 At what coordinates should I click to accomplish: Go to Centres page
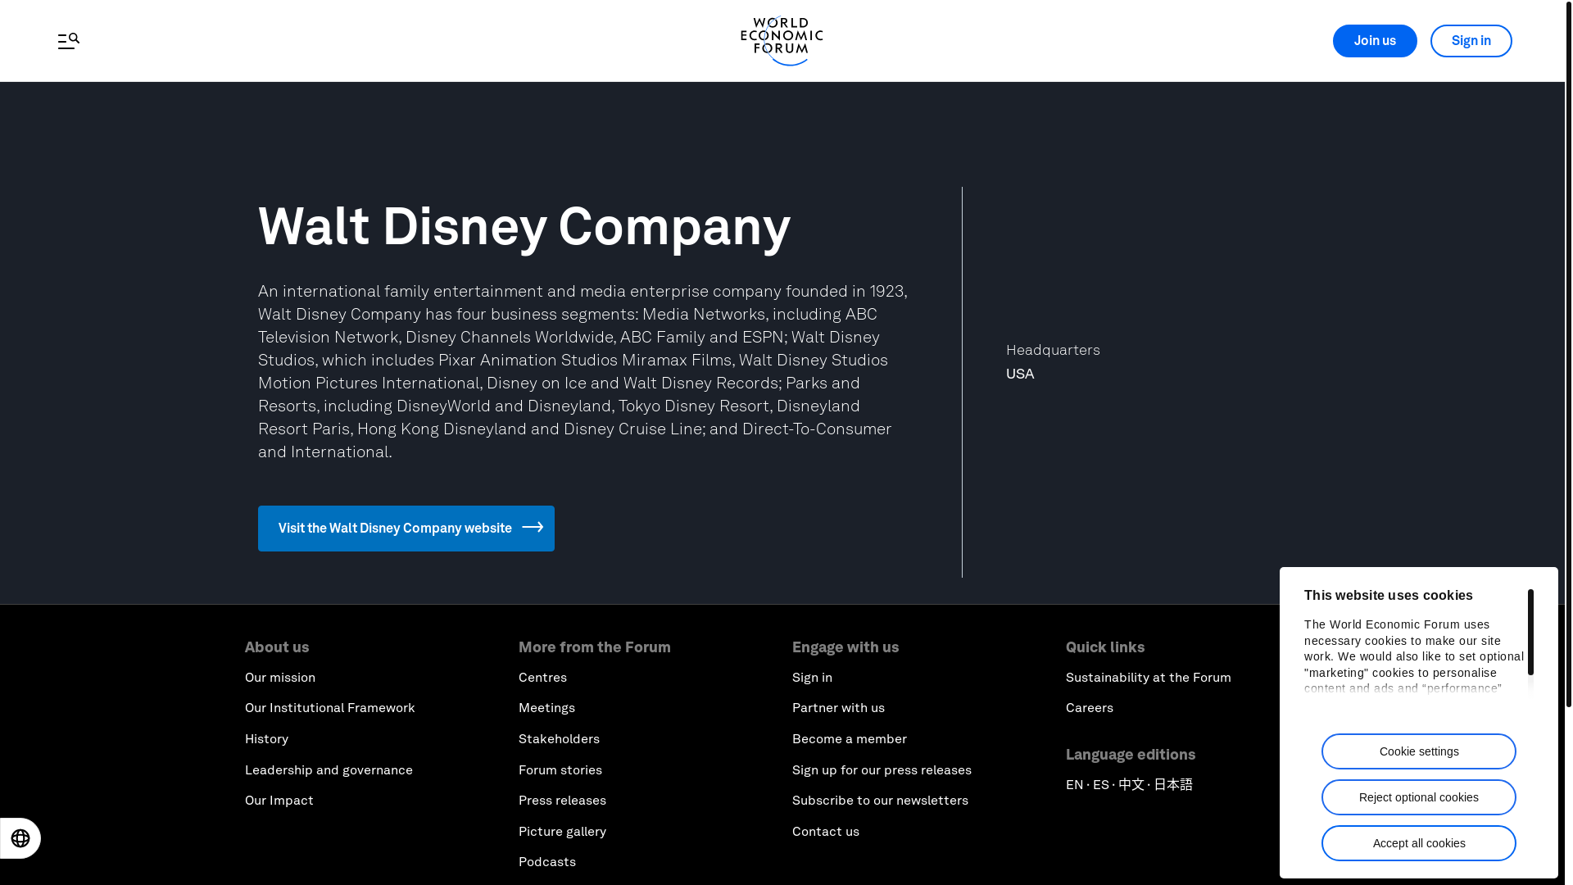[543, 678]
